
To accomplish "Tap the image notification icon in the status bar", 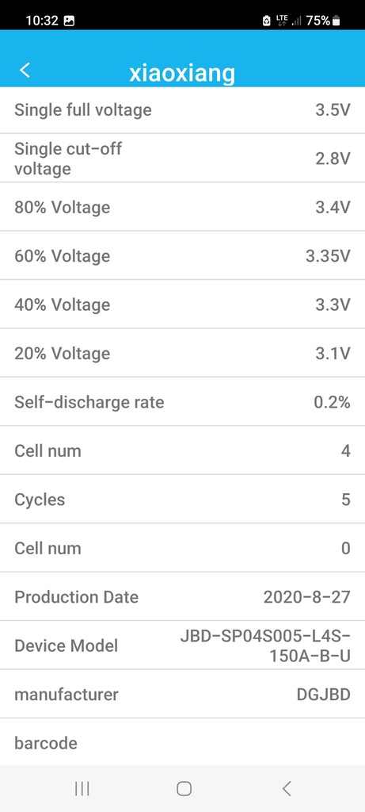I will pyautogui.click(x=69, y=21).
